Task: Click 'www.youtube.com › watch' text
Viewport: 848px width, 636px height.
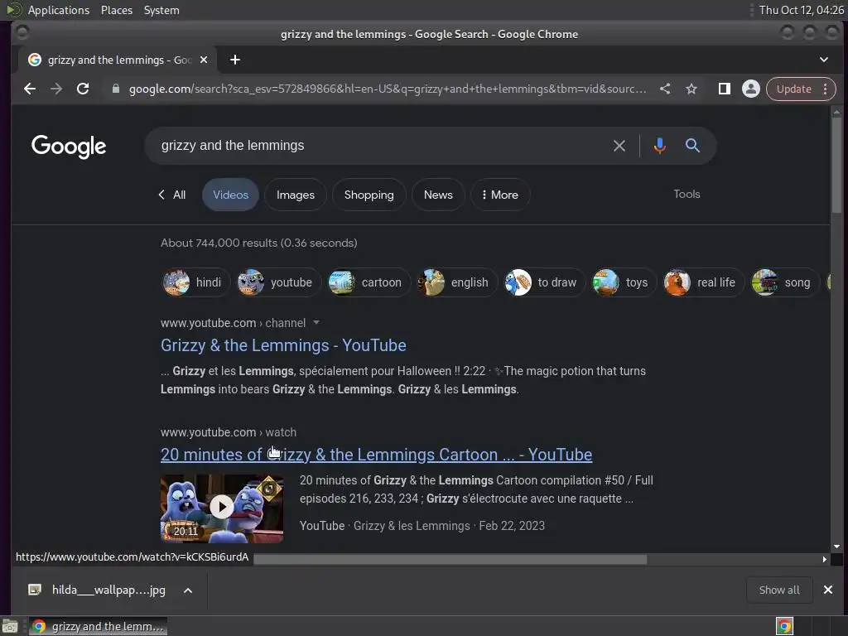Action: click(229, 432)
